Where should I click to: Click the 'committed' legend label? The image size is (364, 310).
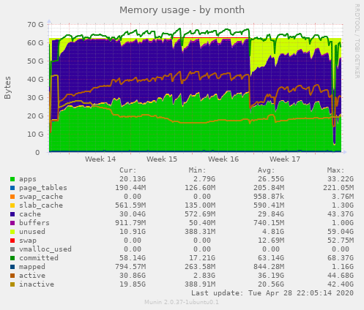coord(39,258)
